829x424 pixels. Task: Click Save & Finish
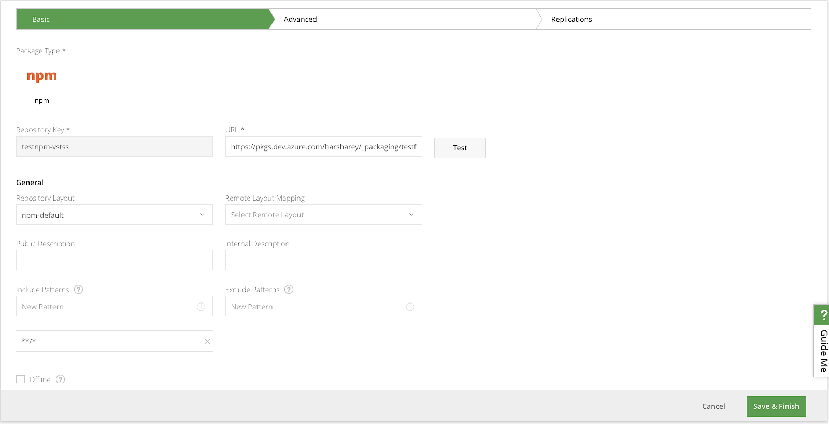tap(776, 406)
